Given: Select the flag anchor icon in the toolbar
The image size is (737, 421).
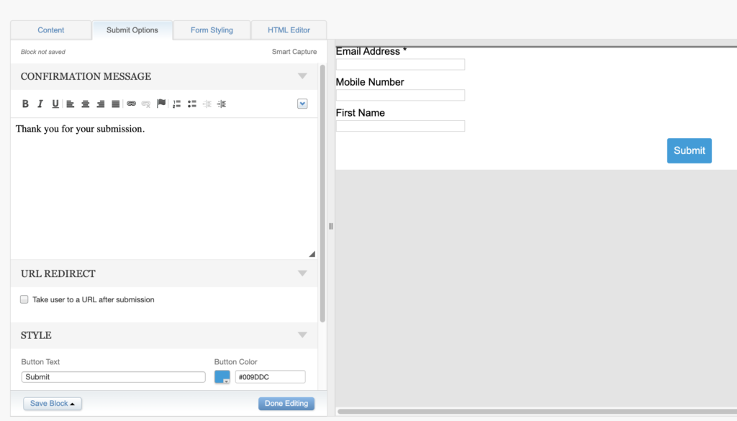Looking at the screenshot, I should tap(160, 104).
